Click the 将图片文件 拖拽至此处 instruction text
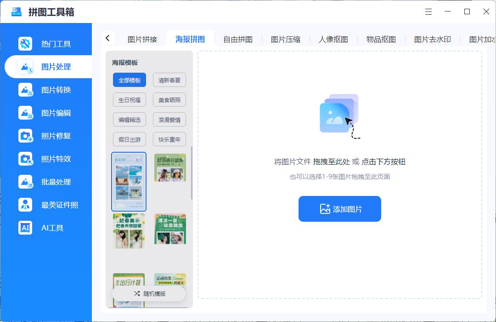This screenshot has width=496, height=322. point(340,161)
